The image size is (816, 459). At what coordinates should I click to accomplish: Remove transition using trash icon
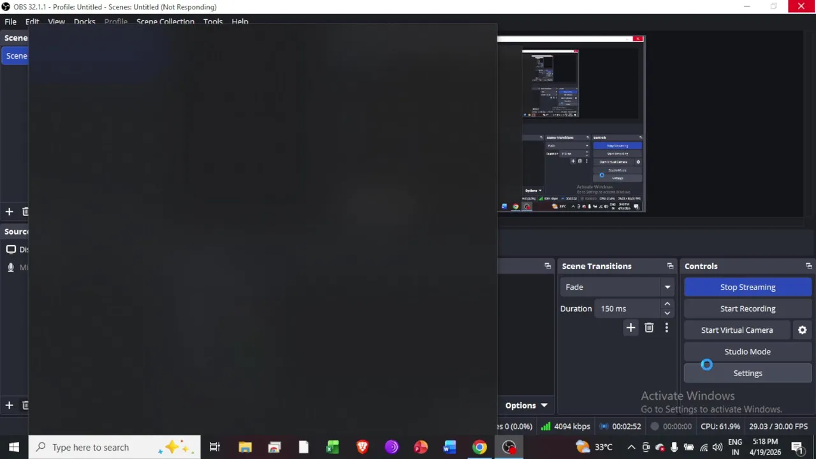(649, 328)
